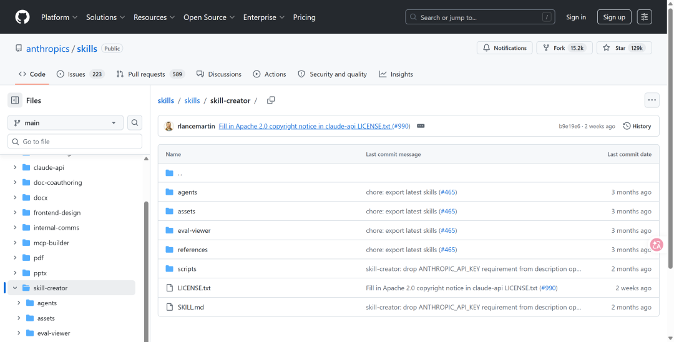
Task: Expand commit message ellipsis button
Action: click(x=421, y=126)
